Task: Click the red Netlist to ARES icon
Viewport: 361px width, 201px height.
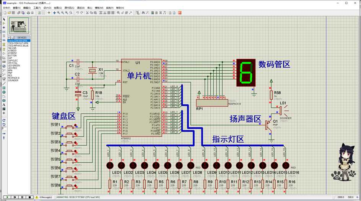Action: [180, 13]
